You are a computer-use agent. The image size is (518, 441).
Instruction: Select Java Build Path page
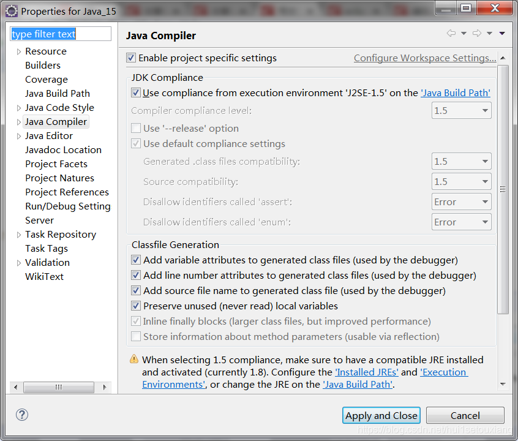(x=58, y=94)
